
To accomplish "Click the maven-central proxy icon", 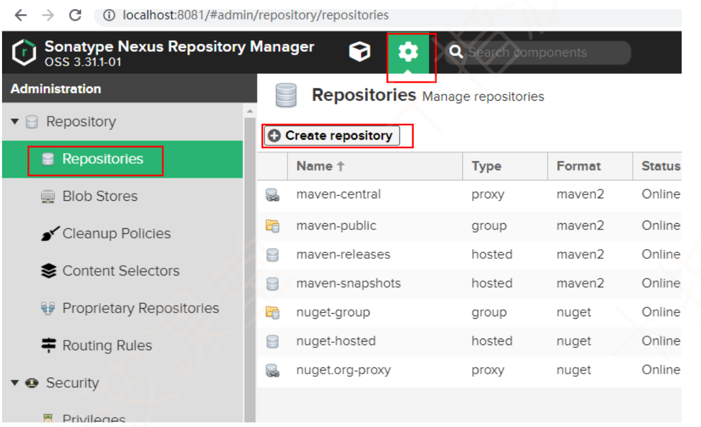I will (273, 195).
